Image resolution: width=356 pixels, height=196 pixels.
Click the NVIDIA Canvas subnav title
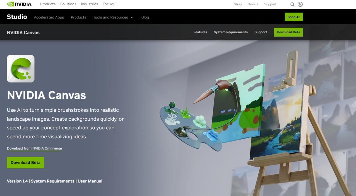[23, 32]
